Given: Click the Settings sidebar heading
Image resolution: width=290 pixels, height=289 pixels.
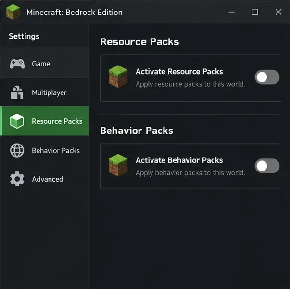Looking at the screenshot, I should (24, 36).
